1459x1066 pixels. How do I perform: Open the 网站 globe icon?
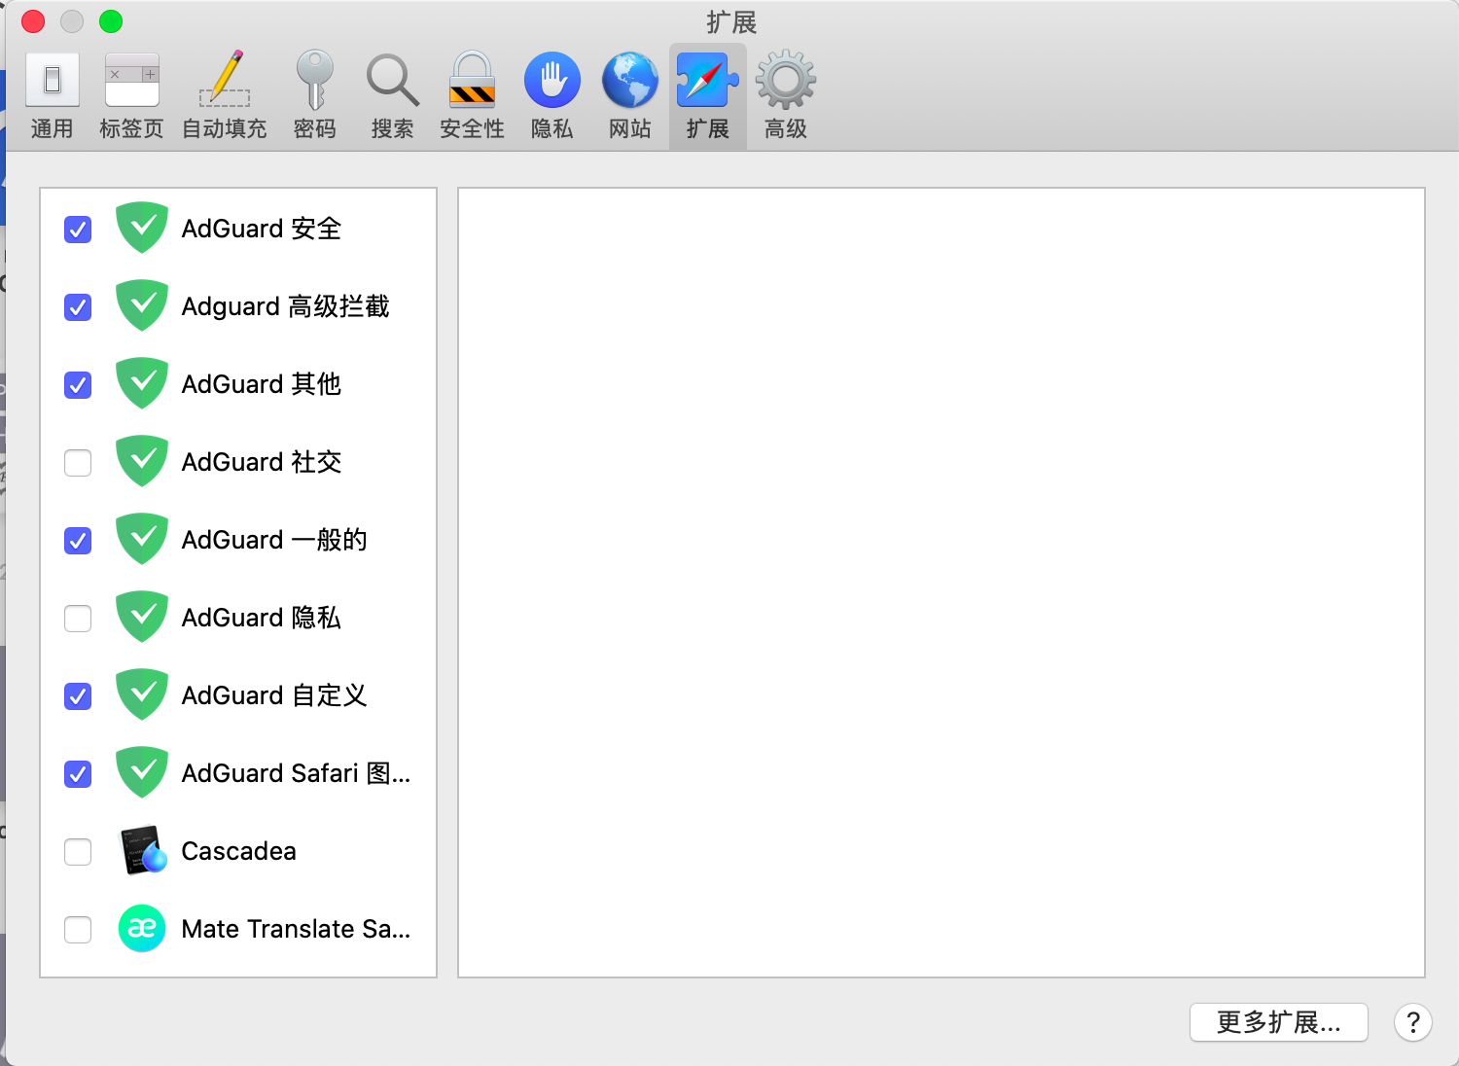click(630, 80)
